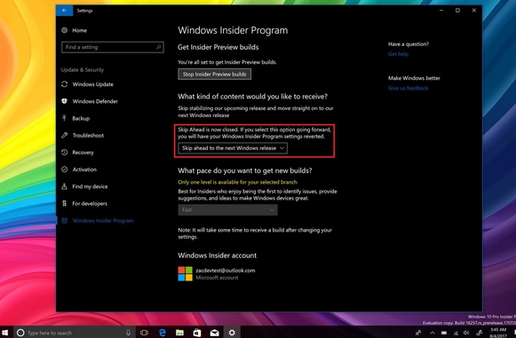Close the Settings window

tap(474, 11)
